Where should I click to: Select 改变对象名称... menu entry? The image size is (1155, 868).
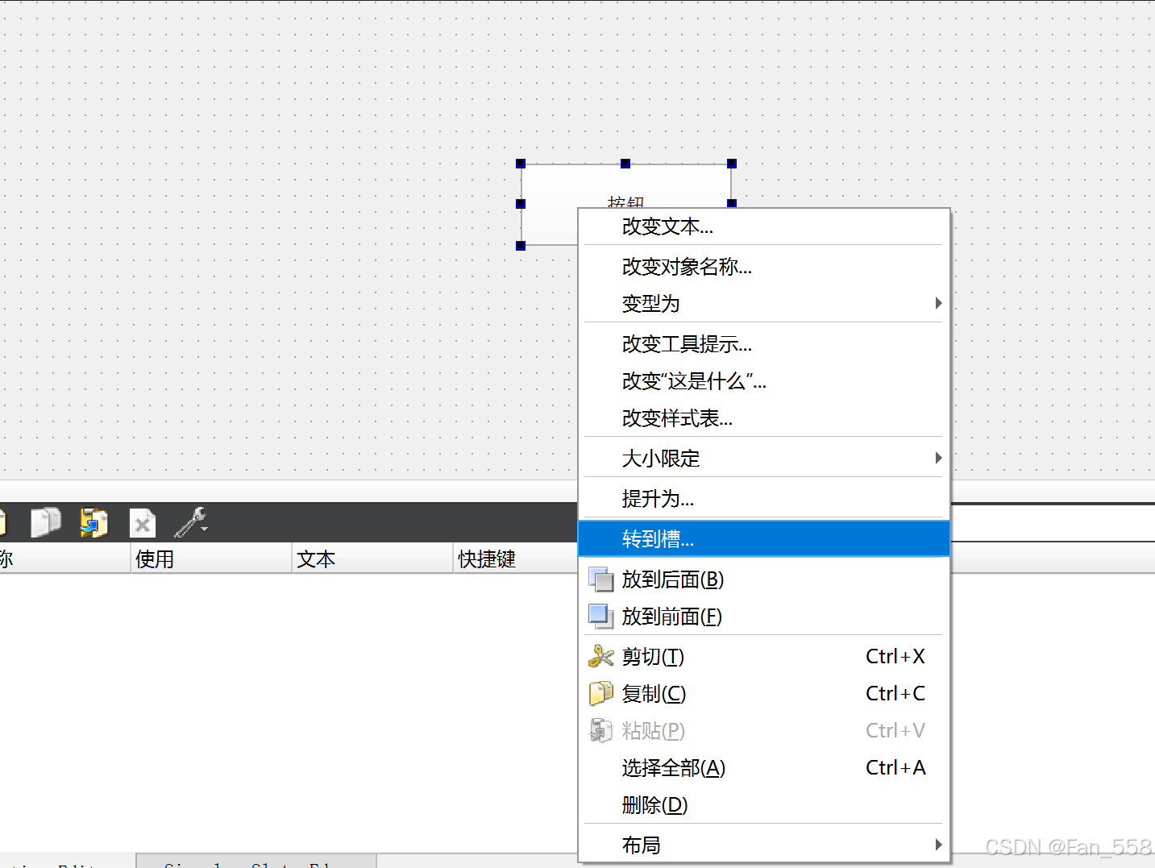click(x=764, y=267)
